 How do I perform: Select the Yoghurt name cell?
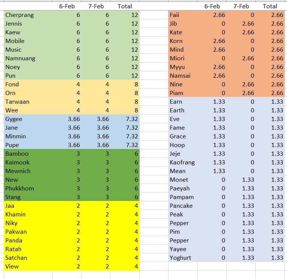click(x=183, y=258)
